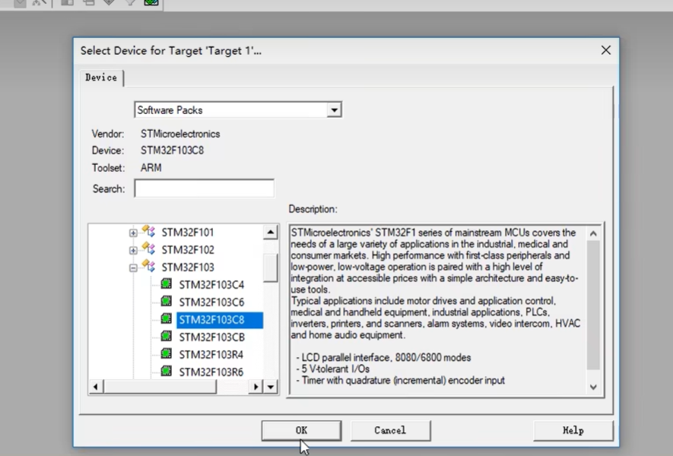Expand the STM32F101 tree node
The height and width of the screenshot is (456, 673).
click(133, 233)
